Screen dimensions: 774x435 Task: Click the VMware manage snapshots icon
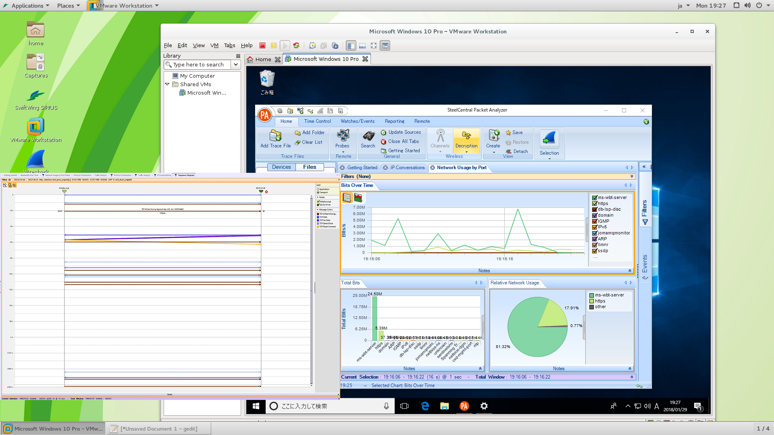(x=335, y=46)
